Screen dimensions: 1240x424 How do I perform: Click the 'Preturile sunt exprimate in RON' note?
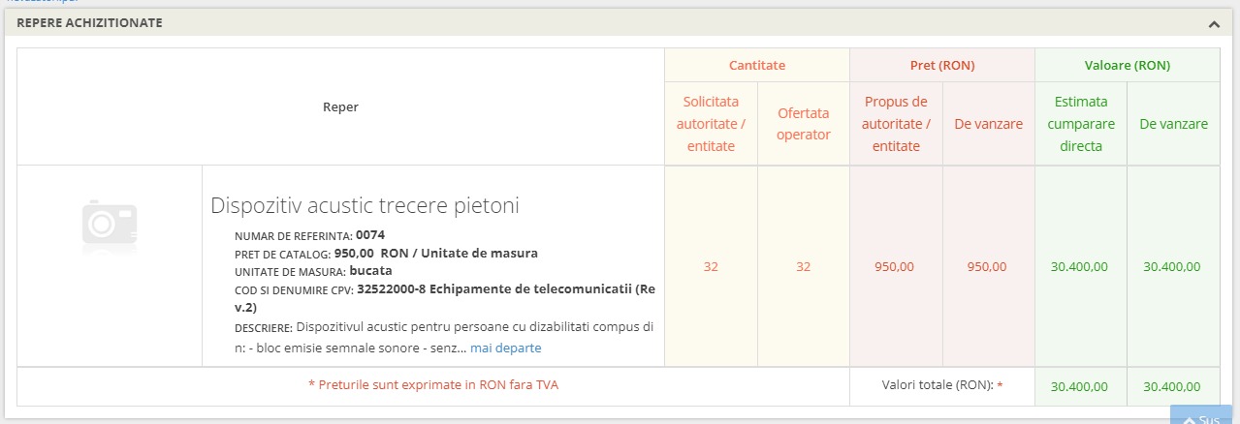tap(432, 385)
